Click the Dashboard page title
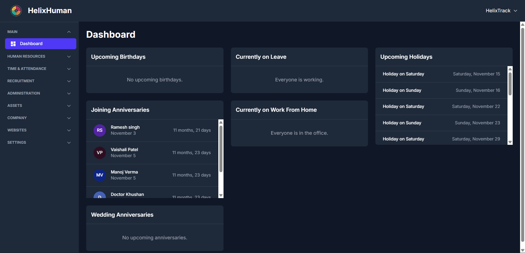Screen dimensions: 525x253 point(111,34)
